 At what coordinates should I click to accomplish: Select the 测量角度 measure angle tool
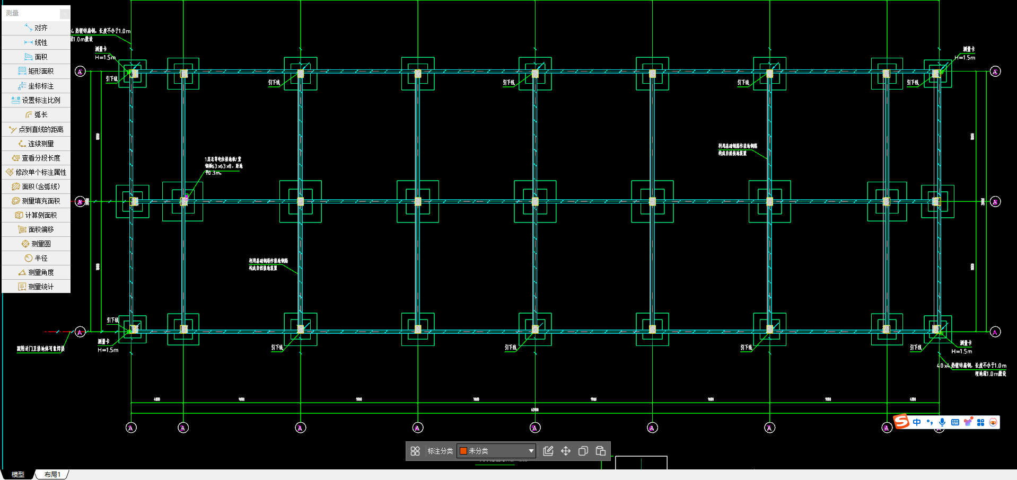pos(36,272)
